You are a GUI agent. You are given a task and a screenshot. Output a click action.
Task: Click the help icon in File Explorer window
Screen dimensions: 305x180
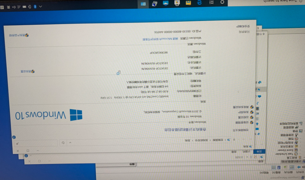coord(26,156)
